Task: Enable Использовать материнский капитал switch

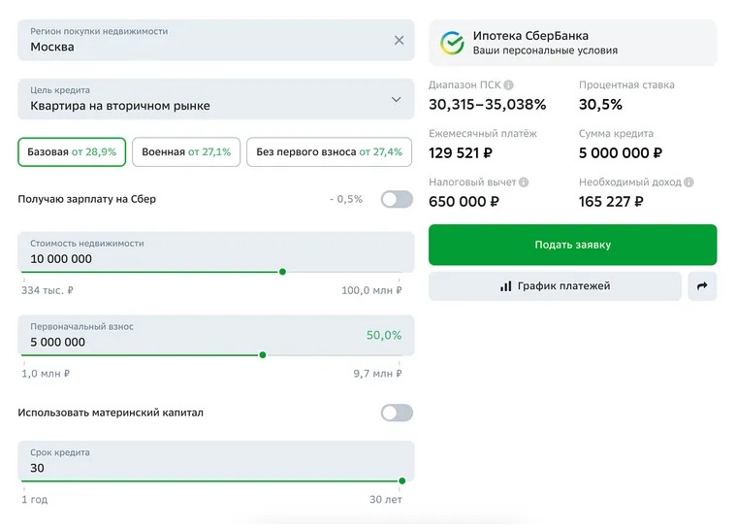Action: (397, 412)
